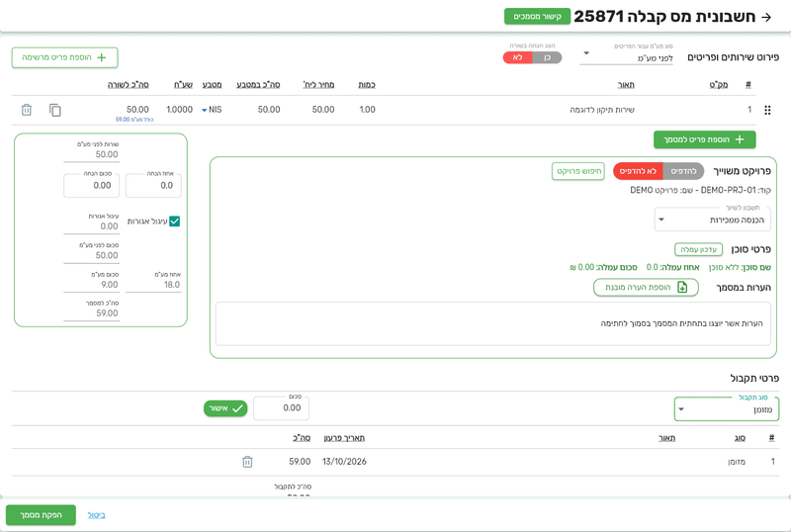
Task: Click the document notes text area
Action: point(493,323)
